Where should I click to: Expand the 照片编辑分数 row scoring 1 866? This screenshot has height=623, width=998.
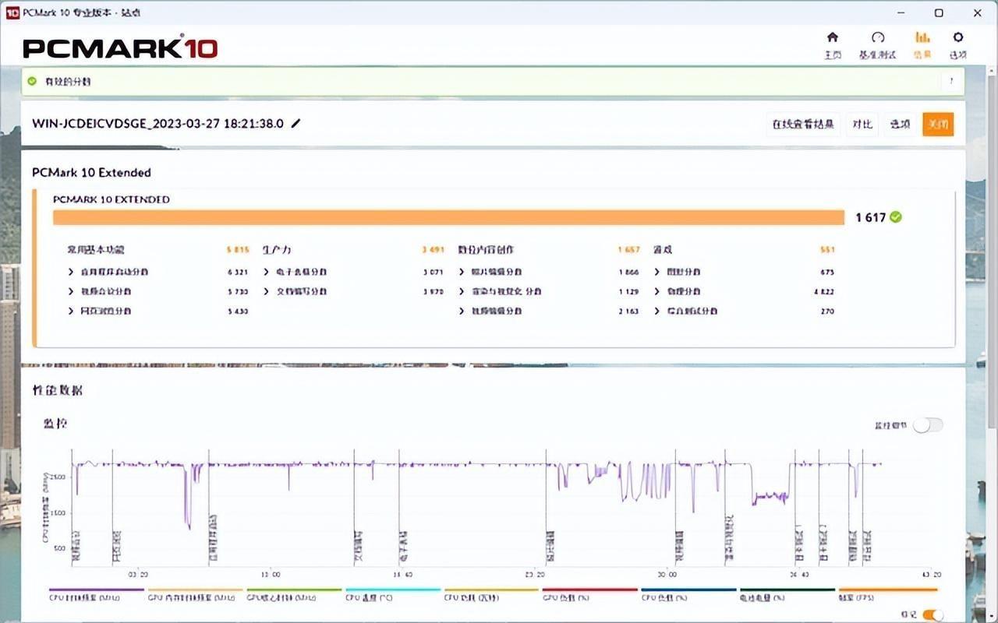click(x=550, y=272)
